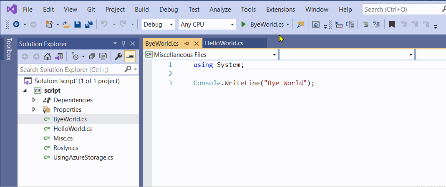Open the Debug menu
This screenshot has width=446, height=187.
(x=169, y=9)
